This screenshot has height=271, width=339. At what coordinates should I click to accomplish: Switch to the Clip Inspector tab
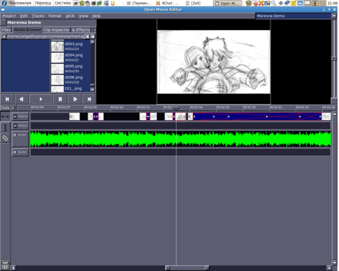coord(56,29)
